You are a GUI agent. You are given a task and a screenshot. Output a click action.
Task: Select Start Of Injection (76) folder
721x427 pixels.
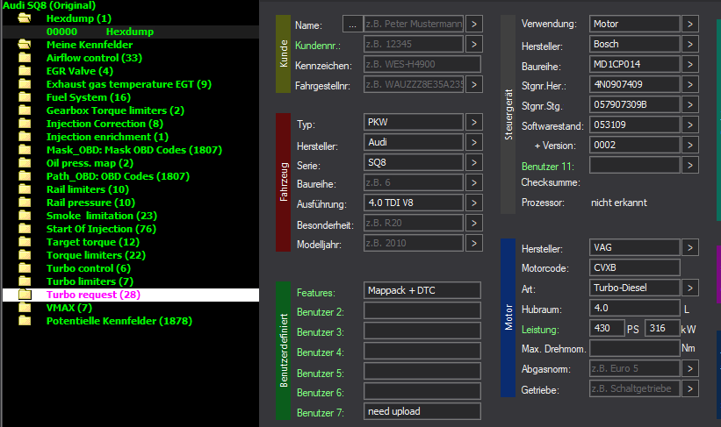click(x=101, y=229)
